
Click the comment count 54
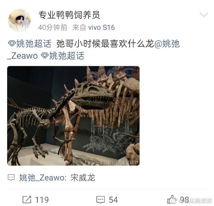click(x=113, y=200)
